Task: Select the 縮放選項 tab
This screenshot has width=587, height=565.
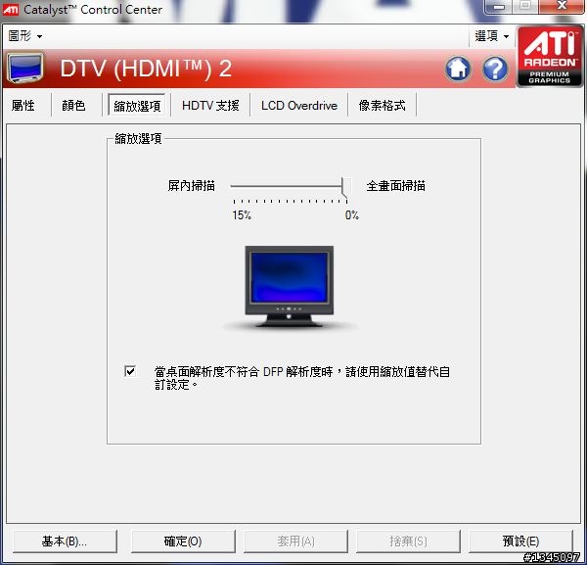Action: [137, 106]
